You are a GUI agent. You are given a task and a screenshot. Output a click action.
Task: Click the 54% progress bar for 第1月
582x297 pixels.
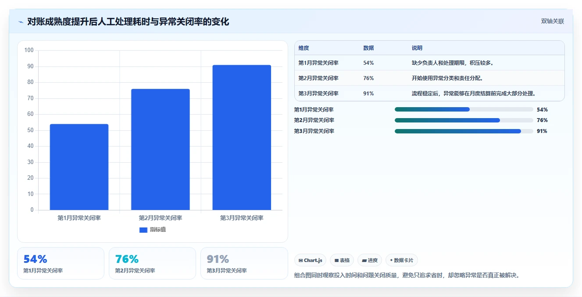tap(464, 109)
